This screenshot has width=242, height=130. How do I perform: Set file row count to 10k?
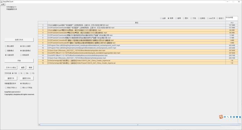[26, 73]
